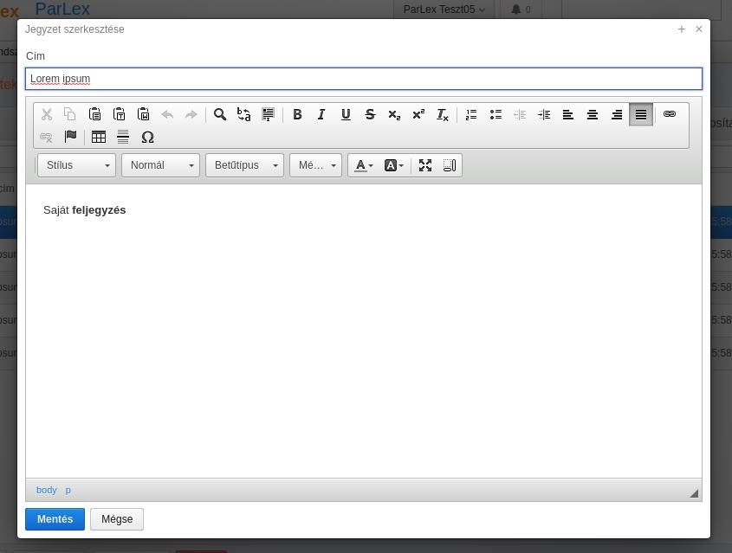Open the Betűtípus font dropdown
The image size is (732, 553).
pos(244,165)
